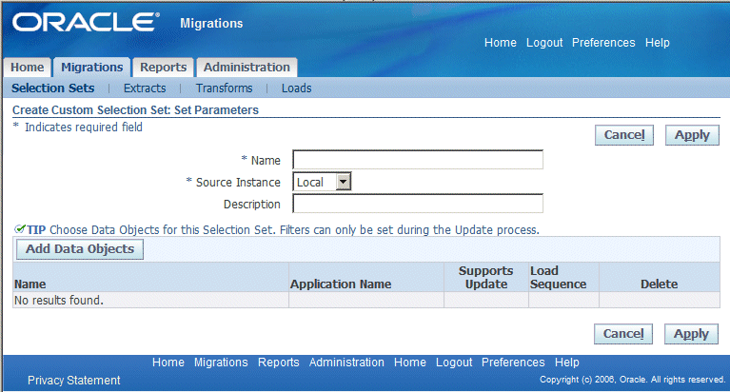This screenshot has height=392, width=730.
Task: Click the footer Administration link
Action: point(346,363)
